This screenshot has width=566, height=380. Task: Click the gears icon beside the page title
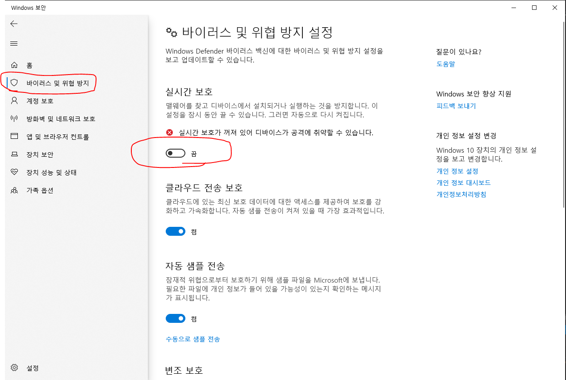click(172, 32)
